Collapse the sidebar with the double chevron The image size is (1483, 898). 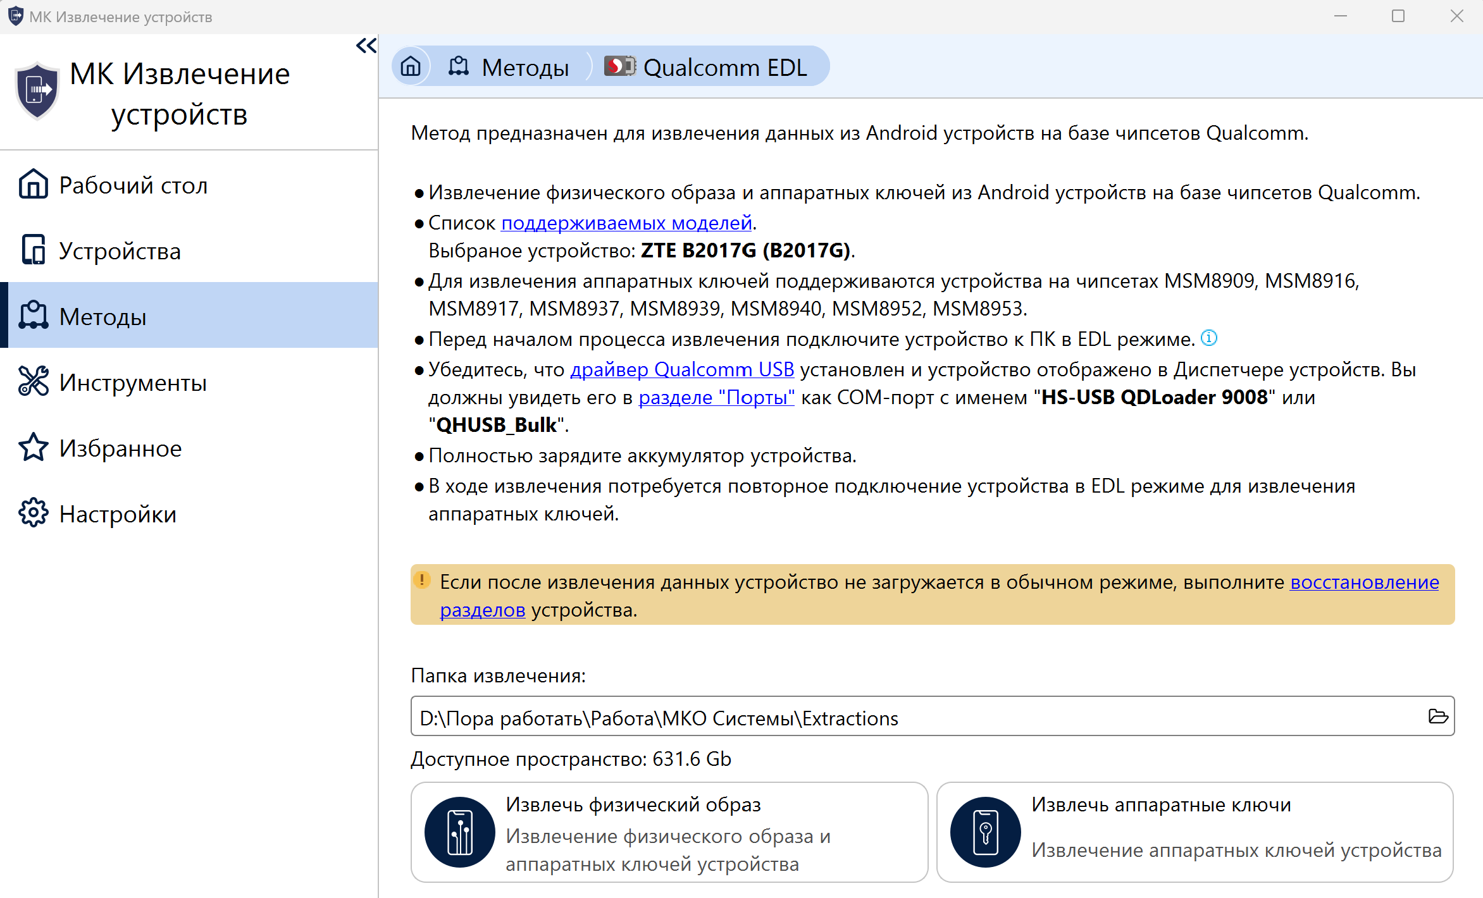[x=366, y=46]
